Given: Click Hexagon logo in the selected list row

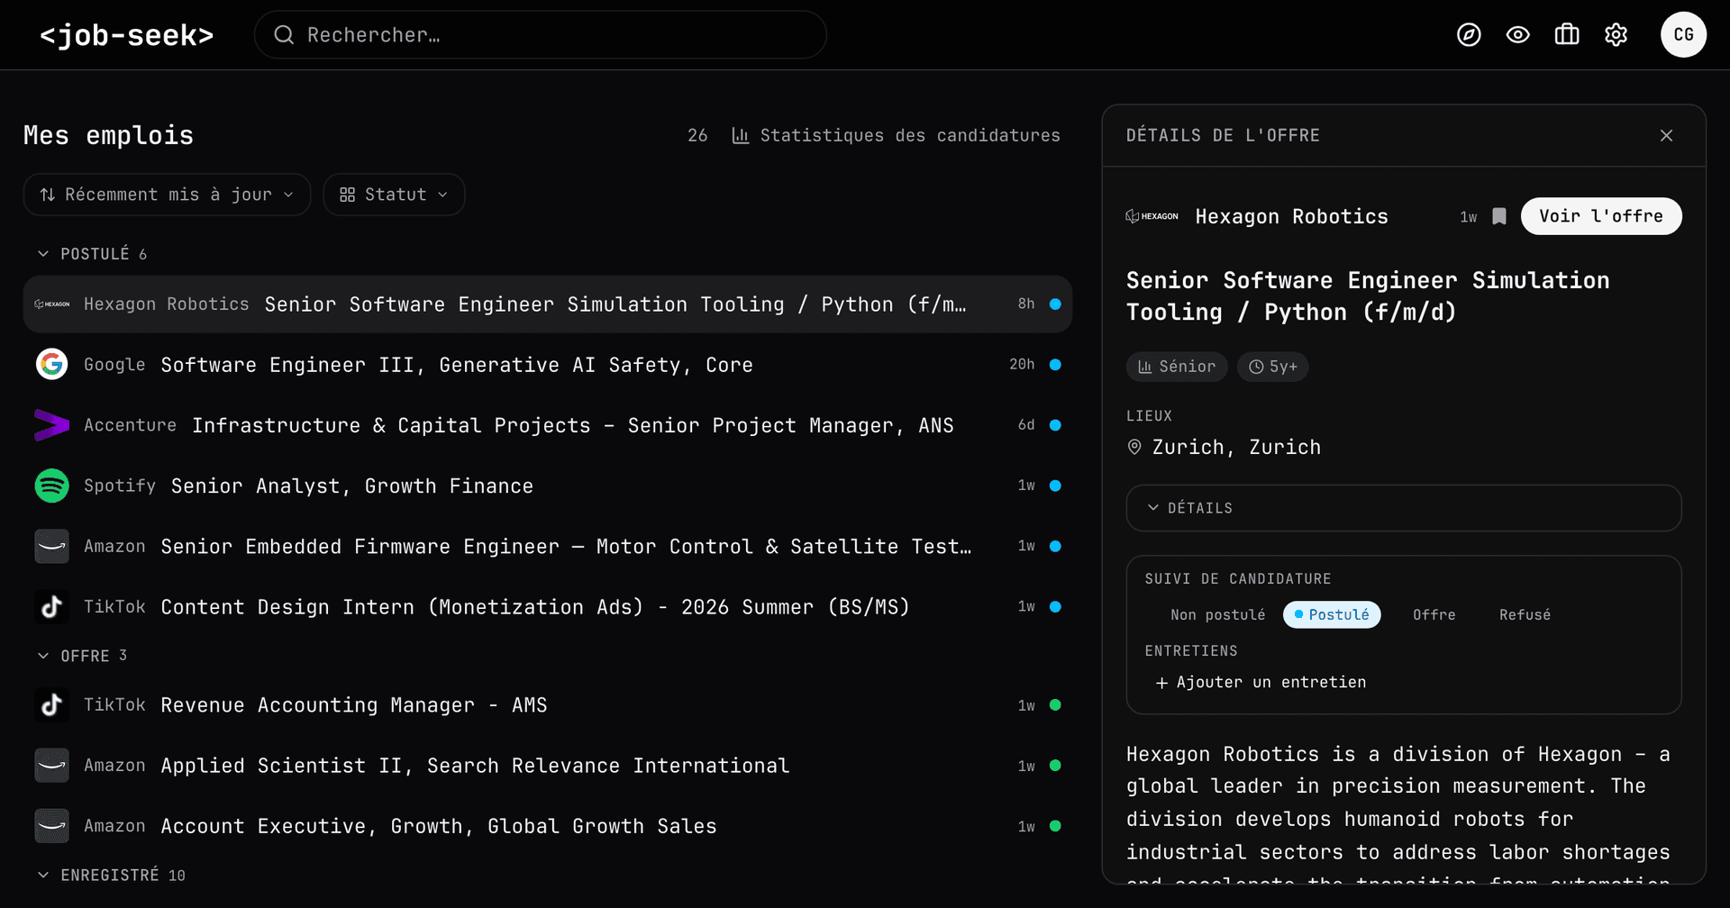Looking at the screenshot, I should 52,304.
